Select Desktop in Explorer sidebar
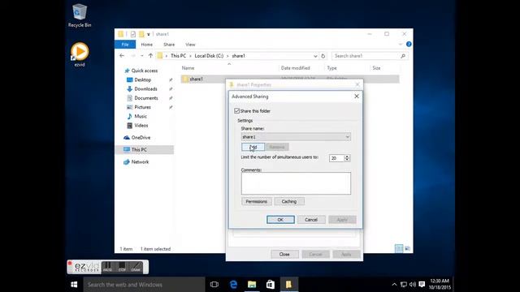 click(x=143, y=79)
